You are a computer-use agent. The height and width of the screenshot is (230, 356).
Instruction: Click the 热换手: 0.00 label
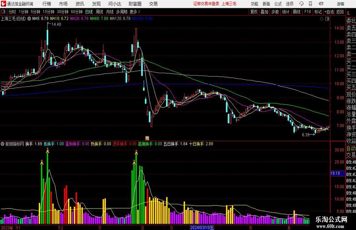point(101,144)
